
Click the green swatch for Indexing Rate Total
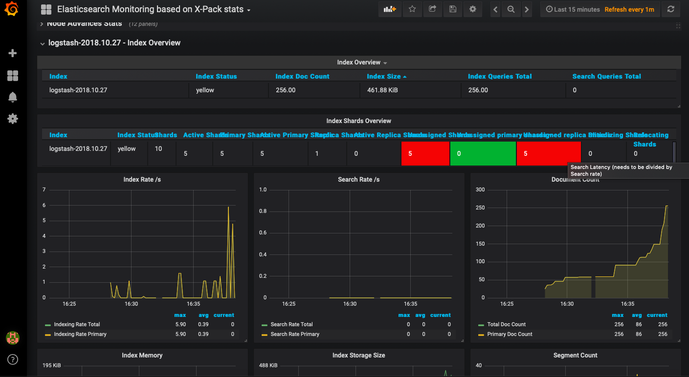click(x=47, y=325)
